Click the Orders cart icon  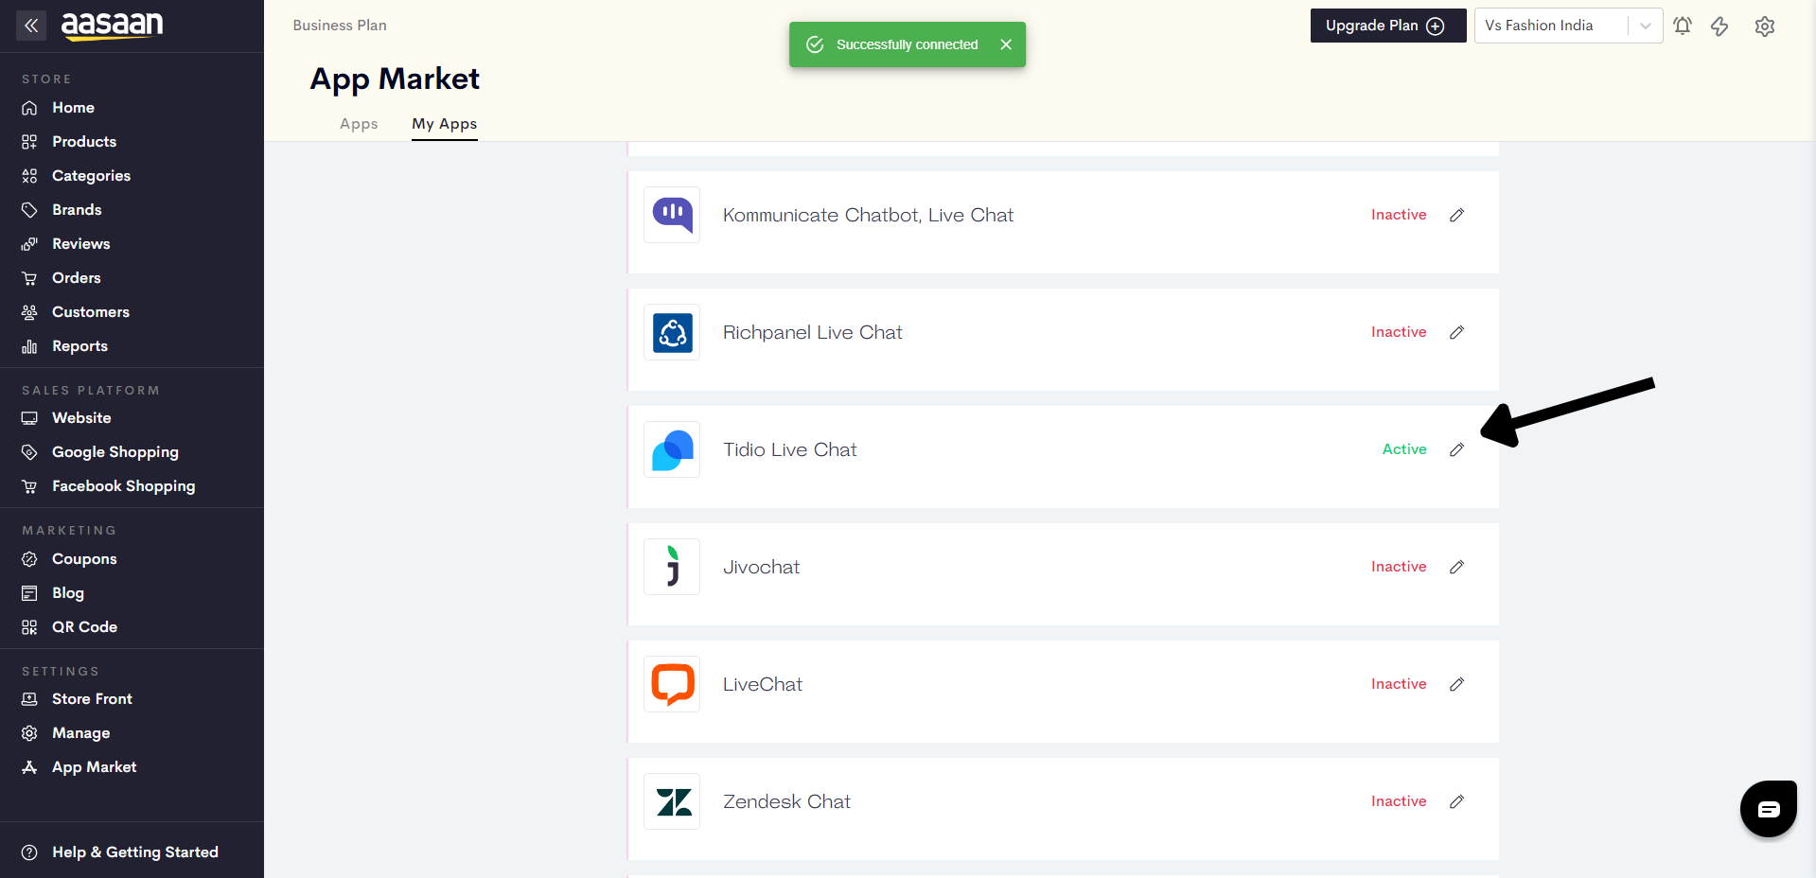pos(29,278)
